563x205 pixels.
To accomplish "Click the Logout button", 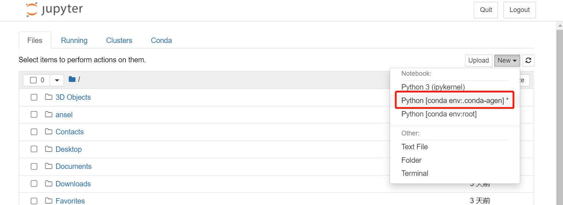I will tap(519, 10).
